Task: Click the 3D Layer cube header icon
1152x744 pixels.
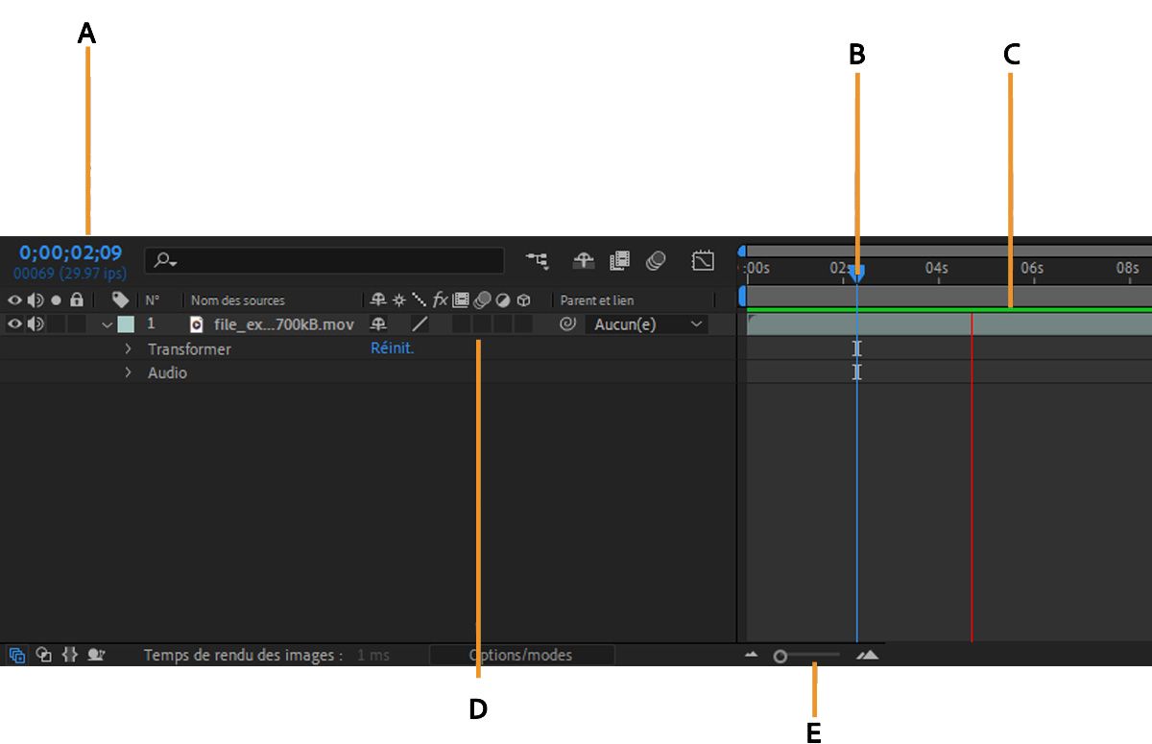Action: [524, 300]
